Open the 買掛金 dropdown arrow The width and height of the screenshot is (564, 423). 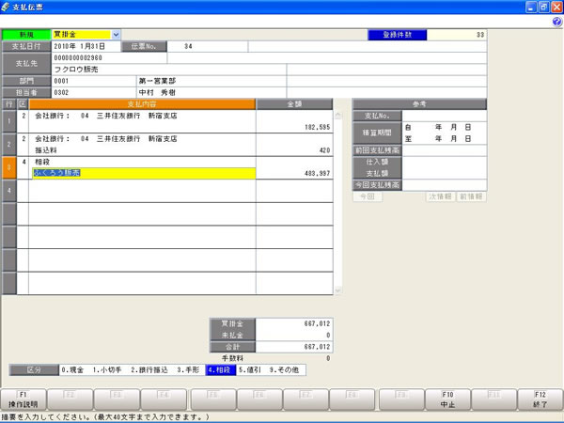point(116,35)
